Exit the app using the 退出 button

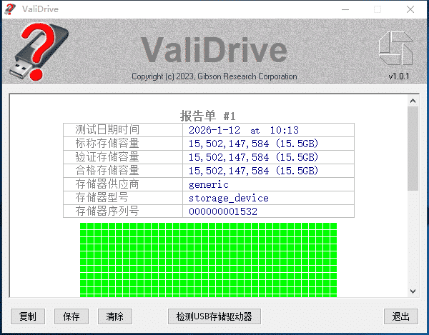tap(401, 316)
